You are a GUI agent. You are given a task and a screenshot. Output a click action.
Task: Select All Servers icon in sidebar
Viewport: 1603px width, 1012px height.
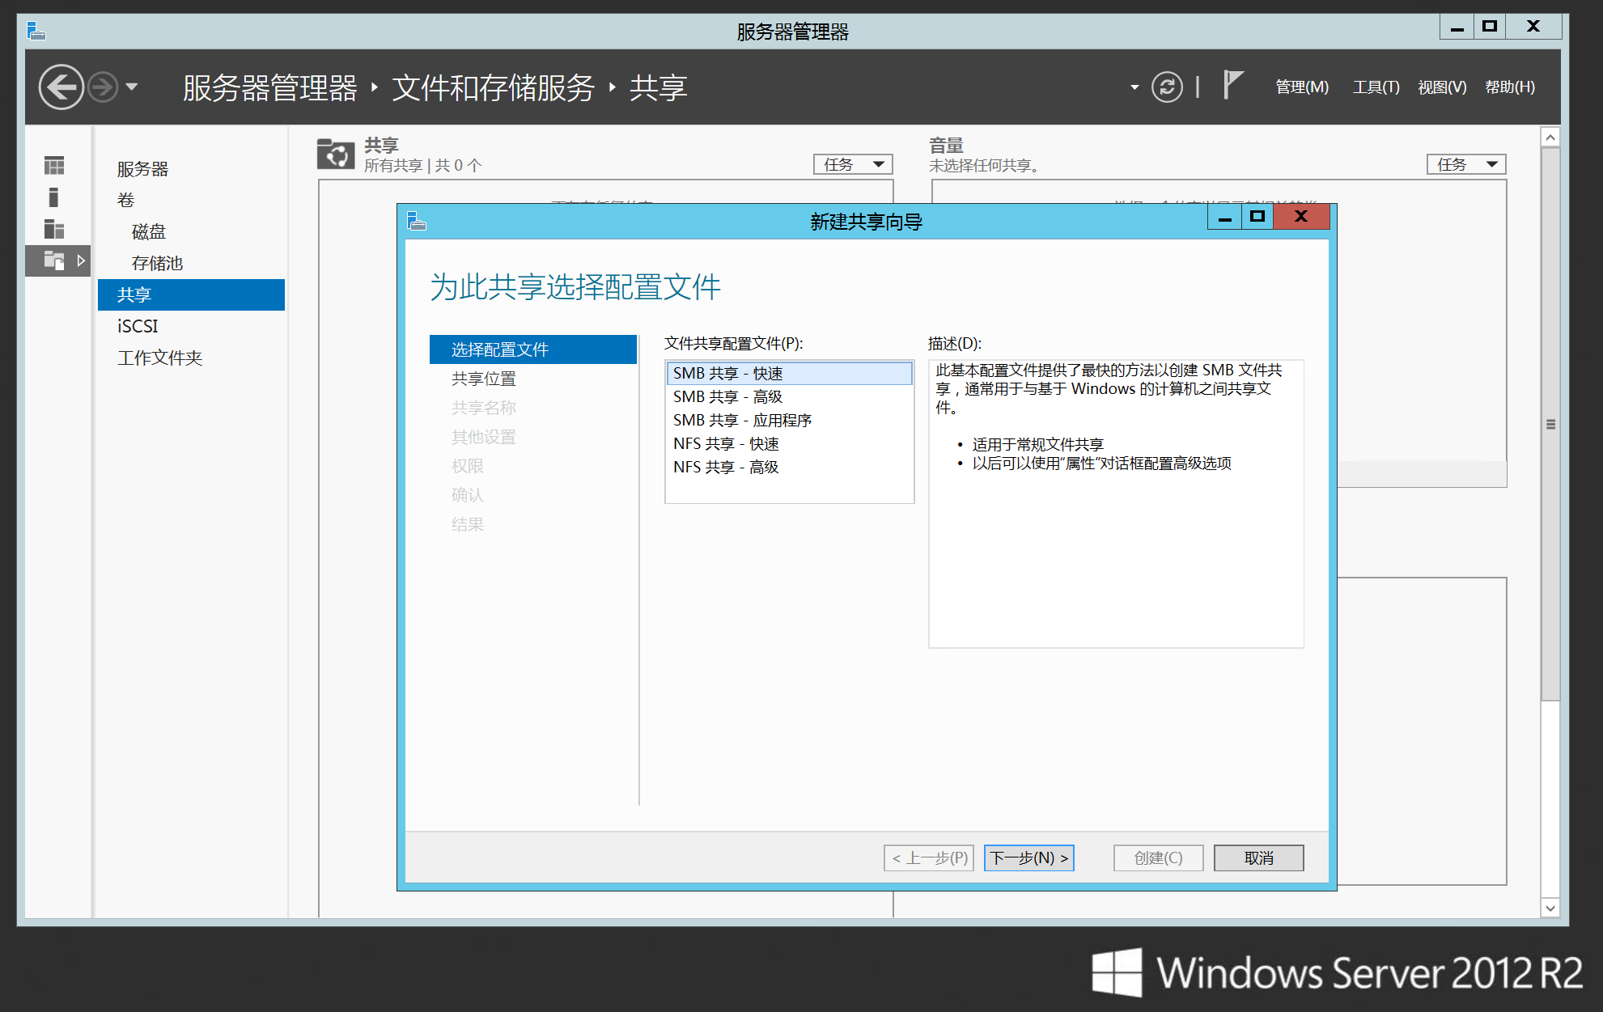[x=54, y=229]
